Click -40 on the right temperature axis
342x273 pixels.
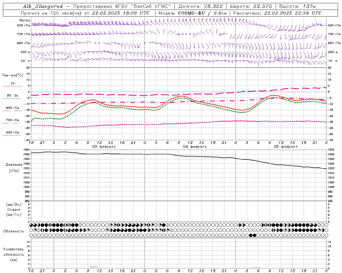pos(330,140)
